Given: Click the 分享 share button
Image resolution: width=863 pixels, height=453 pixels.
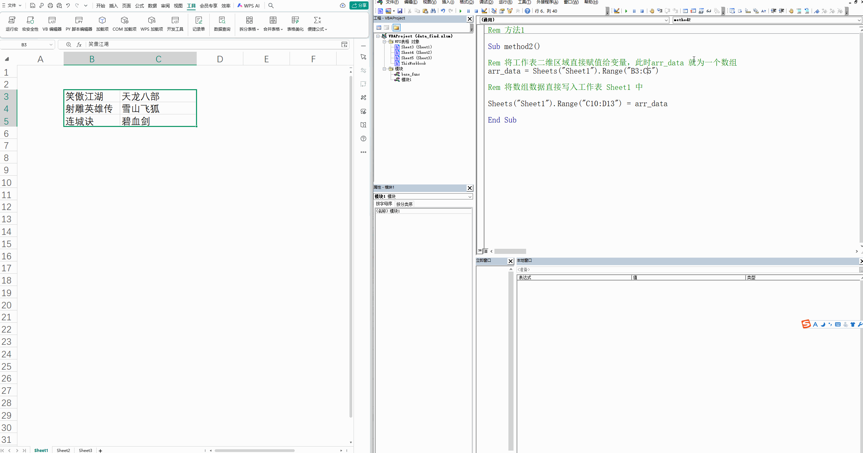Looking at the screenshot, I should [x=359, y=5].
